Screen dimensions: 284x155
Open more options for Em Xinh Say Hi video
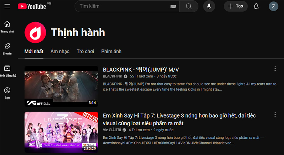275,114
